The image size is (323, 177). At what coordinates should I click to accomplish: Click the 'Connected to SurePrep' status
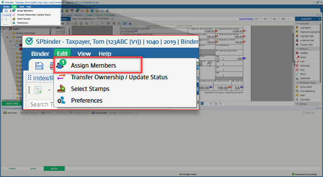304,174
